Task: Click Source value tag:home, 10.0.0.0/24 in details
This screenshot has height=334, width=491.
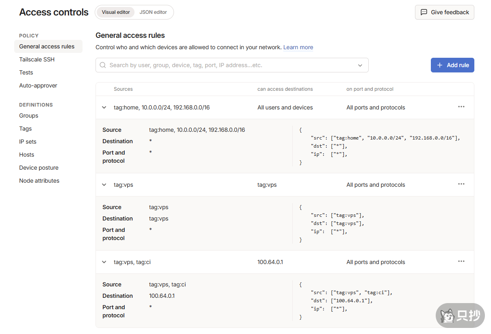Action: click(x=197, y=130)
